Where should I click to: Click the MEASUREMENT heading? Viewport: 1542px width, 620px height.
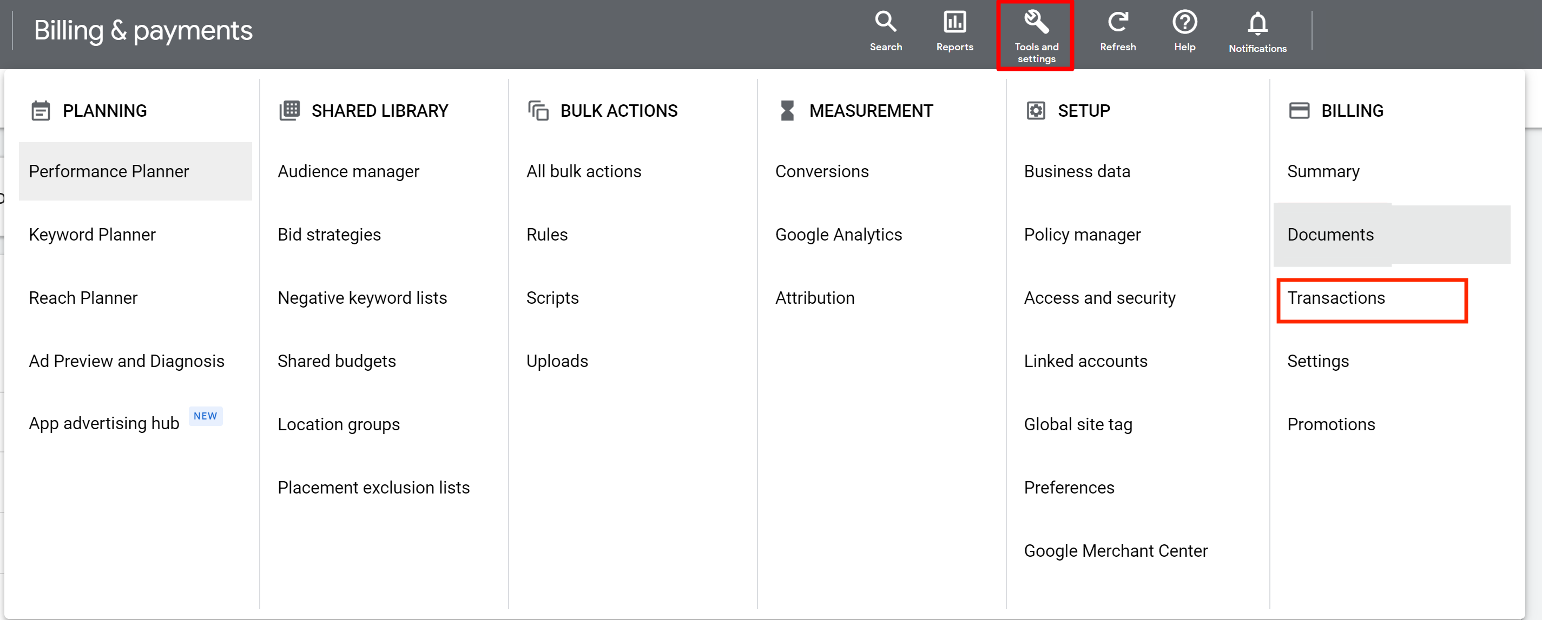click(871, 111)
